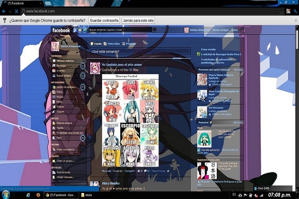The height and width of the screenshot is (199, 299).
Task: Dismiss the password infobar with X
Action: [x=296, y=21]
